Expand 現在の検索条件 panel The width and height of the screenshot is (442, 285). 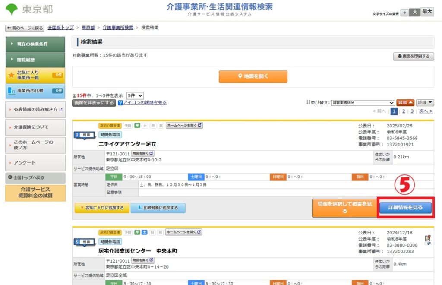point(35,44)
